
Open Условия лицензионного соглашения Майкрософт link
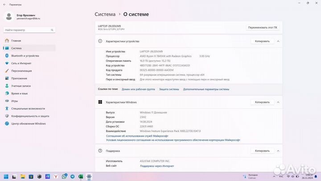(173, 140)
